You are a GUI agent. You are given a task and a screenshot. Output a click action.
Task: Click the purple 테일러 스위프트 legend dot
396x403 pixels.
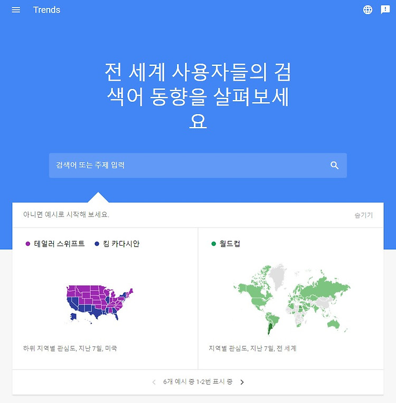click(x=28, y=243)
